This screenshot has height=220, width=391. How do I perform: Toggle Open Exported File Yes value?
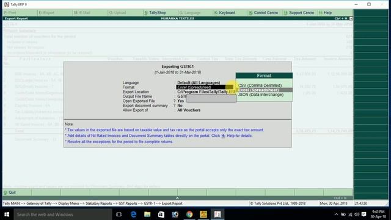pos(181,101)
